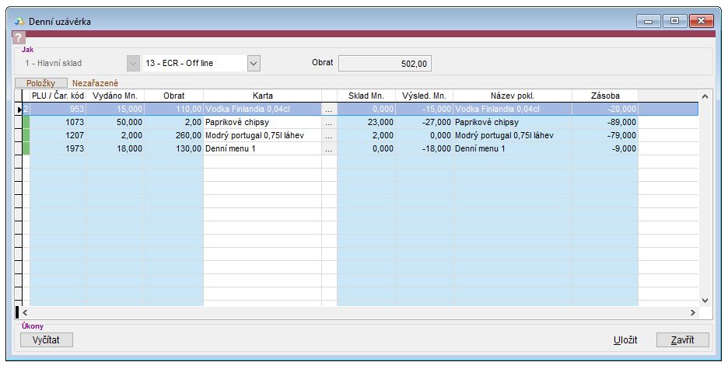Open card lookup for Denní menu 1 row

click(x=328, y=148)
